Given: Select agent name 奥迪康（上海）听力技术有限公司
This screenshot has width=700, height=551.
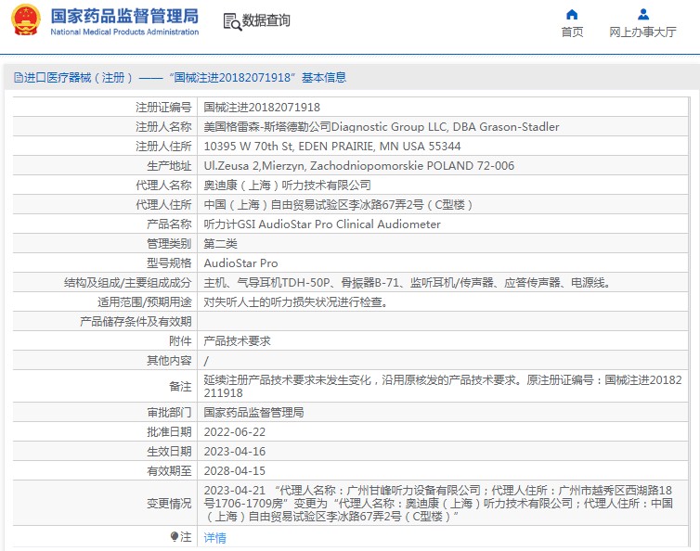Looking at the screenshot, I should click(287, 186).
